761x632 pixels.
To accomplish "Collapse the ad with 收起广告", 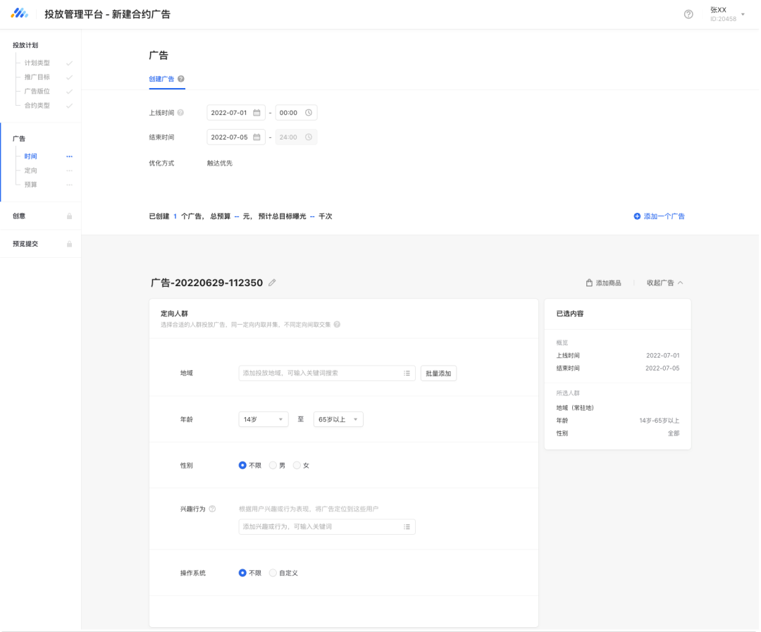I will 664,283.
